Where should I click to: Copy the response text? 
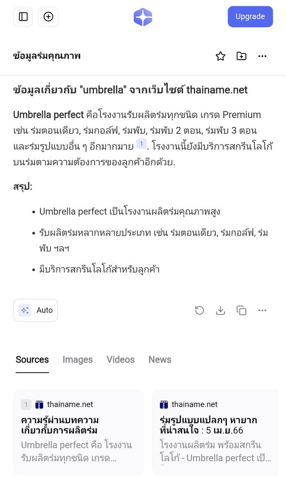(x=241, y=310)
